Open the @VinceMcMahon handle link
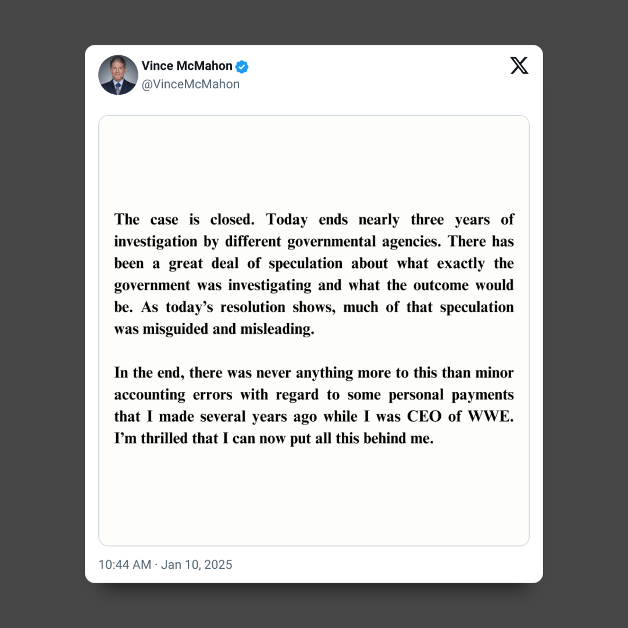This screenshot has width=628, height=628. click(190, 84)
